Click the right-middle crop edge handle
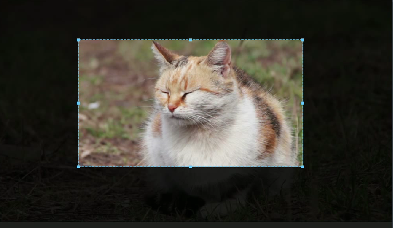 point(302,103)
